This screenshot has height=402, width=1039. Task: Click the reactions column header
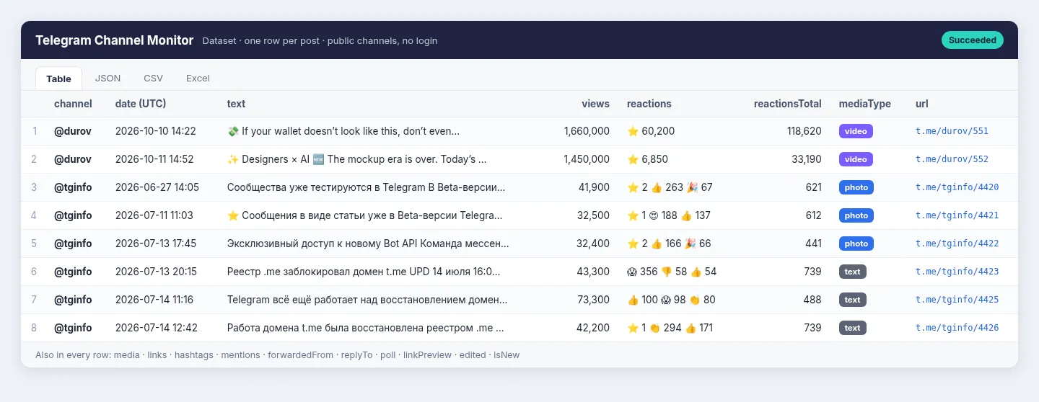point(649,104)
